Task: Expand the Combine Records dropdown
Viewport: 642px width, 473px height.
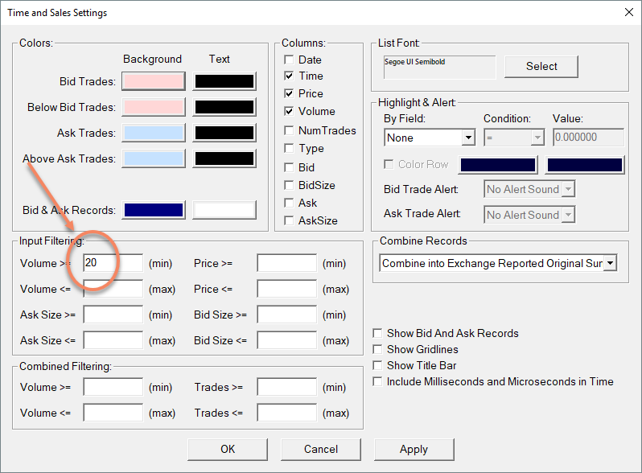Action: (x=498, y=263)
